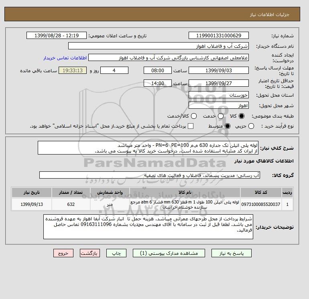Click the request creator field غلامعلی اصفهانی
Image resolution: width=309 pixels, height=299 pixels.
click(x=169, y=58)
